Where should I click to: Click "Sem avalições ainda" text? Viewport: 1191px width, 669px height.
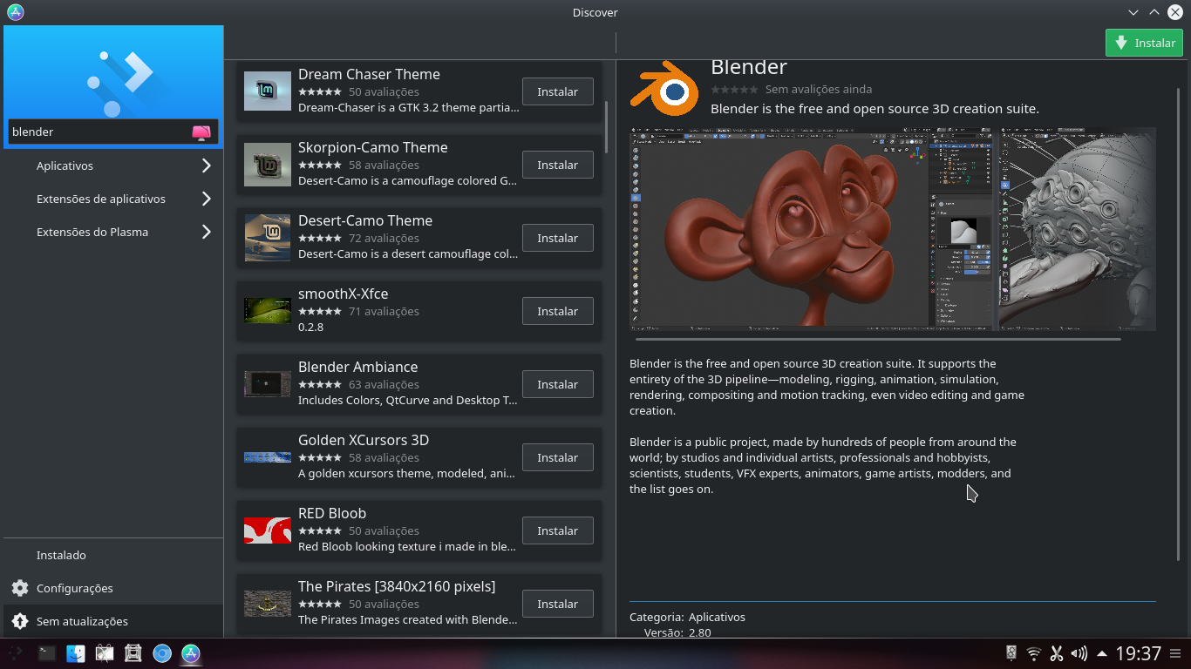tap(819, 90)
